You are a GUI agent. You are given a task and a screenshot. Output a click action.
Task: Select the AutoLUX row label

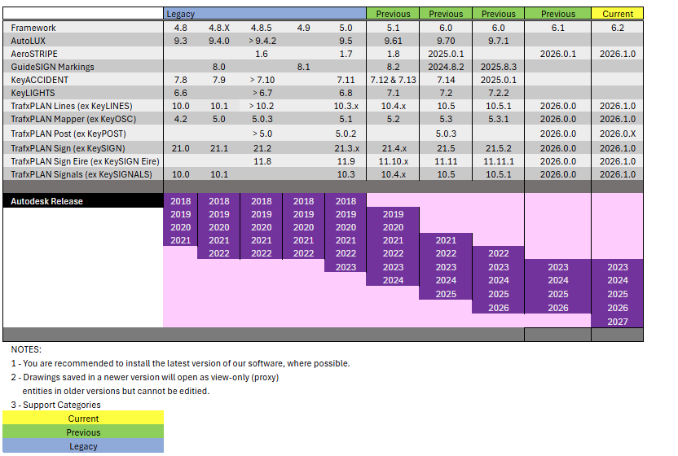[x=28, y=41]
